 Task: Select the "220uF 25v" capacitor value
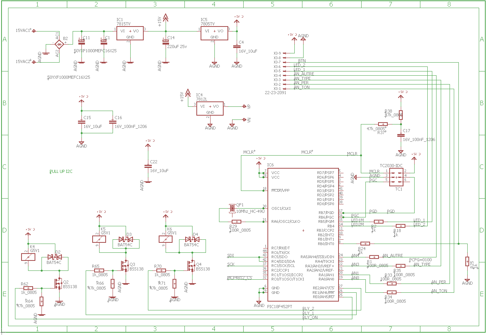[177, 46]
